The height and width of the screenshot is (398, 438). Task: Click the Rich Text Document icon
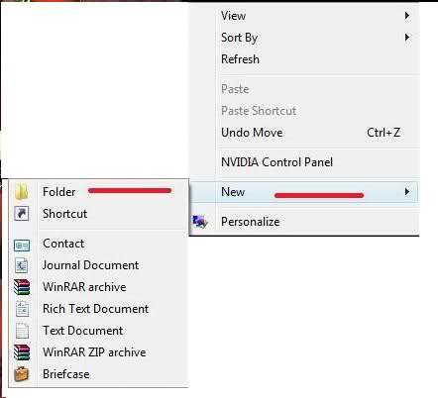(22, 309)
